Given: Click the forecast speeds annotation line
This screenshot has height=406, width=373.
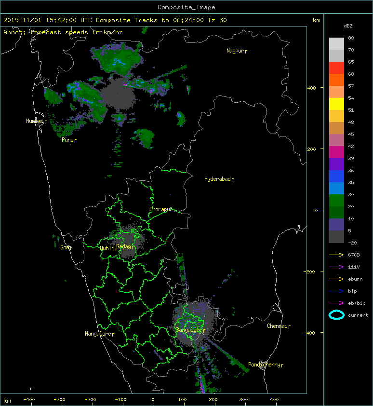Looking at the screenshot, I should click(x=63, y=32).
